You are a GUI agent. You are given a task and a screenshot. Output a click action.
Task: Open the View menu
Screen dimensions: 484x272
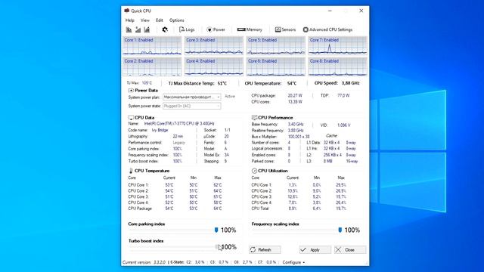[x=144, y=20]
